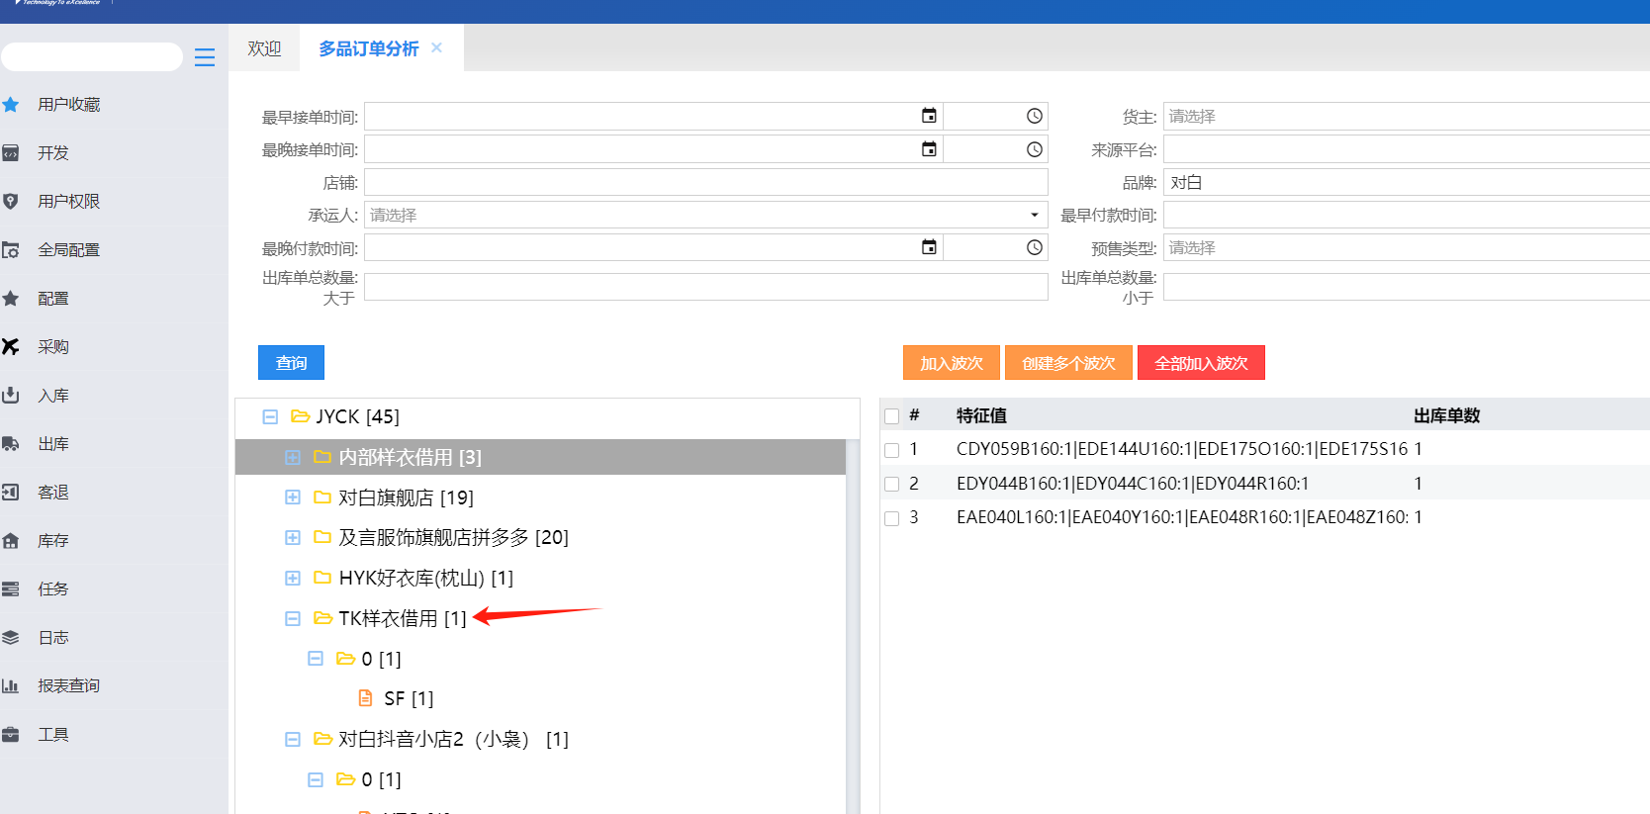Expand the 对白旗舰店 [19] tree node
1650x814 pixels.
(x=293, y=497)
